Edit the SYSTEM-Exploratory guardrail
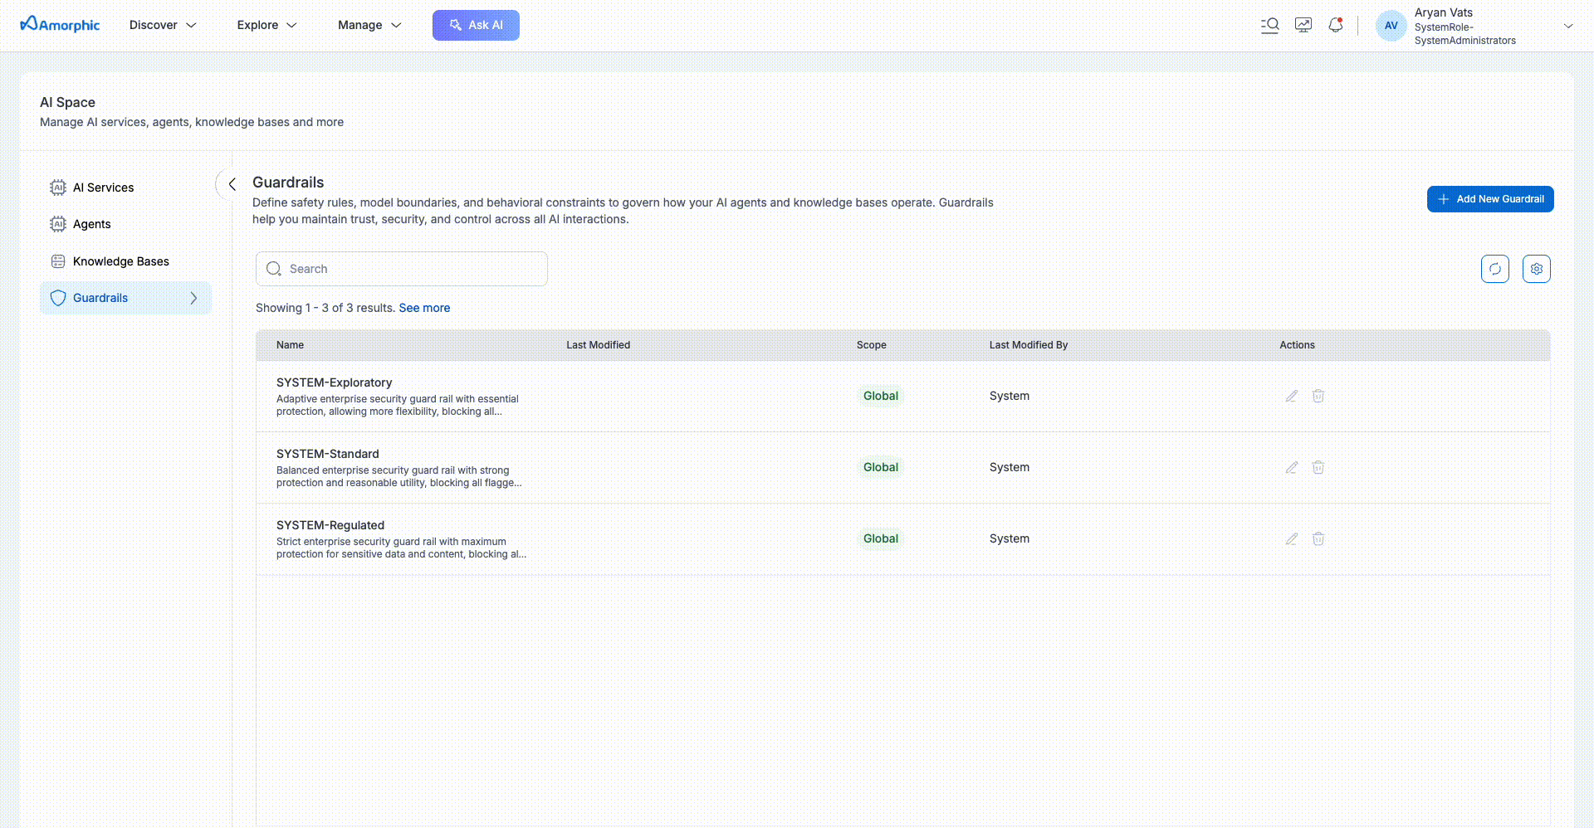1594x828 pixels. pos(1291,397)
